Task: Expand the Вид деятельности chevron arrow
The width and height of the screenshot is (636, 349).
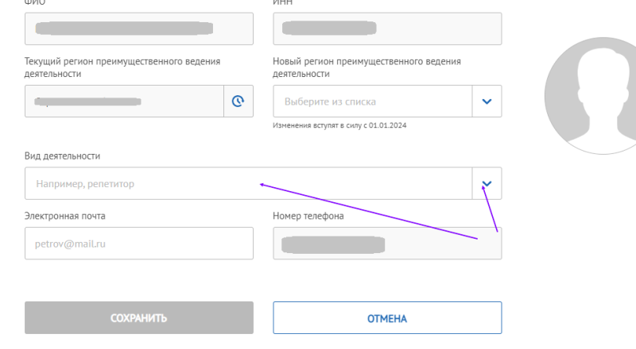Action: pyautogui.click(x=487, y=183)
